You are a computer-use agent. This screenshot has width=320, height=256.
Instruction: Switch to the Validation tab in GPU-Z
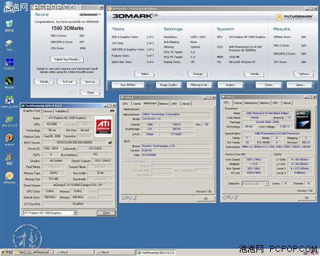(61, 111)
